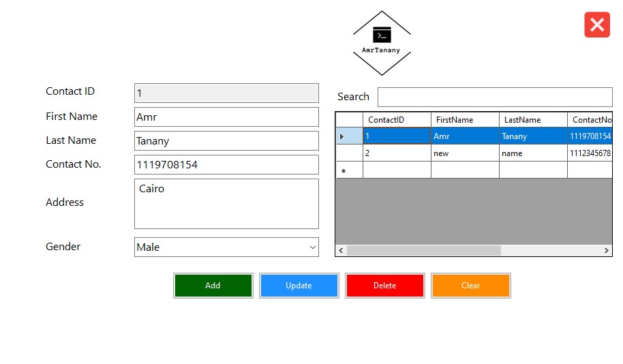Select the cell with first name Amr

pyautogui.click(x=465, y=136)
